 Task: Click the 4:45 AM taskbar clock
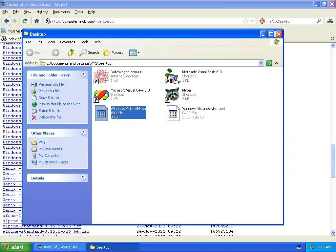click(324, 247)
